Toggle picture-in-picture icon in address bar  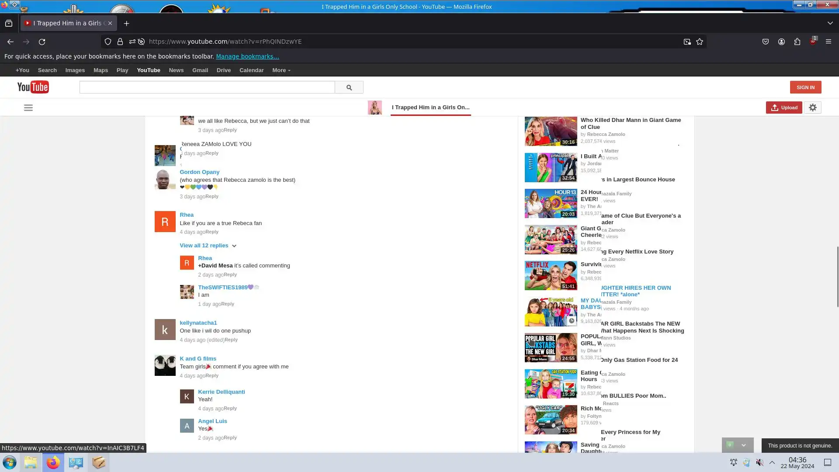click(687, 42)
